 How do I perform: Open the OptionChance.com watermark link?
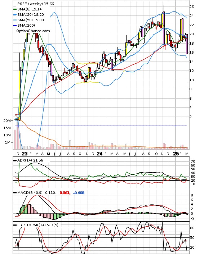coord(33,31)
